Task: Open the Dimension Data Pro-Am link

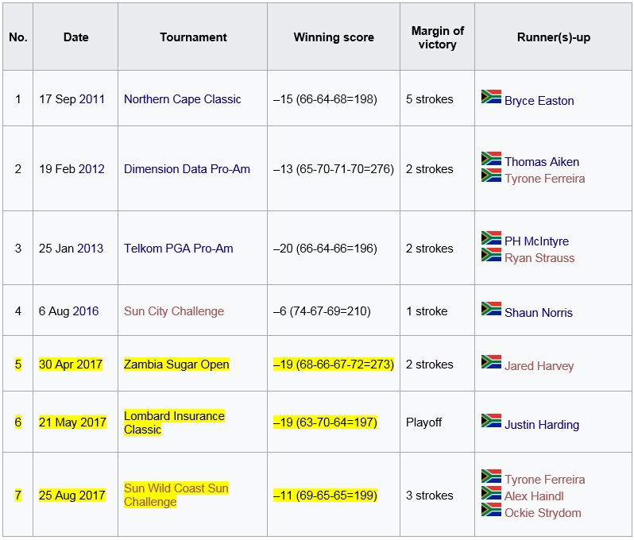Action: pyautogui.click(x=187, y=169)
